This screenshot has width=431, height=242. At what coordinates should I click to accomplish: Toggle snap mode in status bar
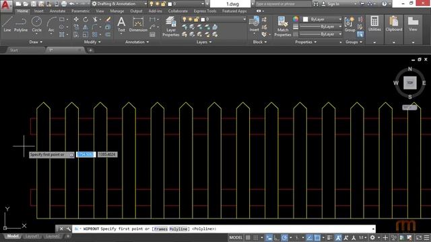point(256,237)
